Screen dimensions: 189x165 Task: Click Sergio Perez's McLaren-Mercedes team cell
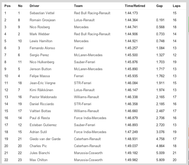pos(88,55)
